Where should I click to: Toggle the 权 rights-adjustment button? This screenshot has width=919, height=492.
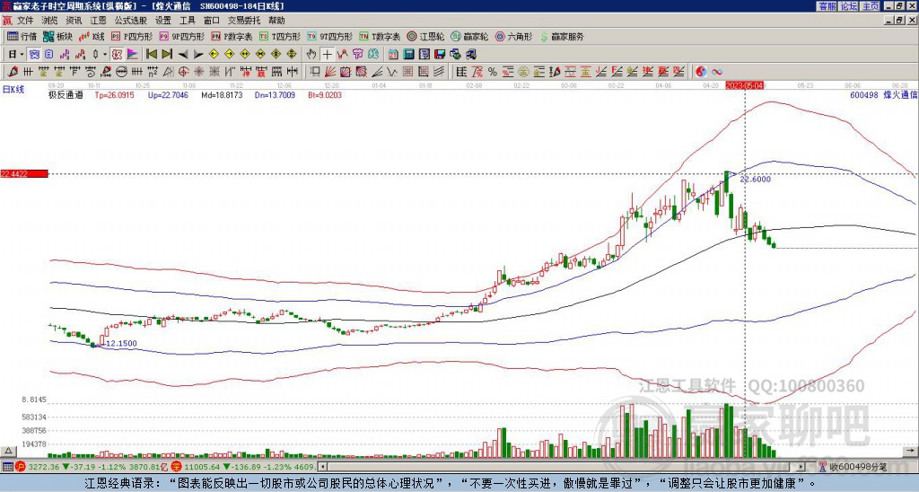click(118, 54)
